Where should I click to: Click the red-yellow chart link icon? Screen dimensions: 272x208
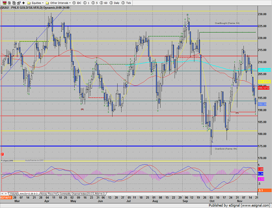[x=5, y=3]
